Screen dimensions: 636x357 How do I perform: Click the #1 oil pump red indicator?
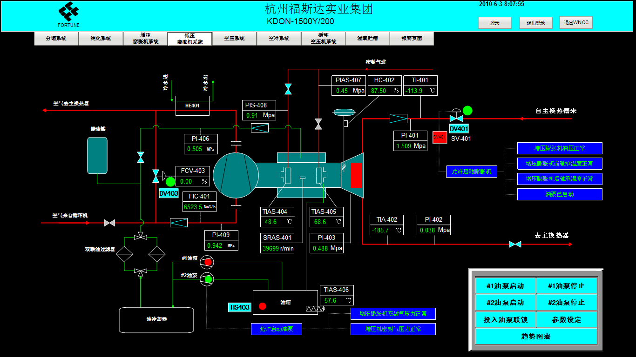click(208, 262)
